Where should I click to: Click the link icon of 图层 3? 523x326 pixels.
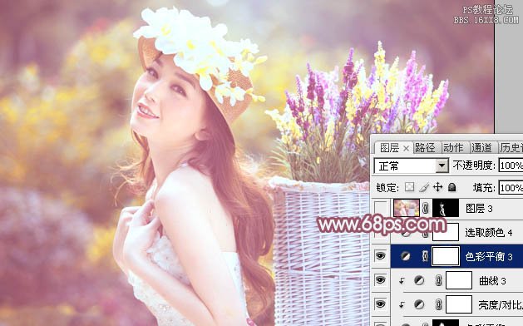(x=425, y=209)
